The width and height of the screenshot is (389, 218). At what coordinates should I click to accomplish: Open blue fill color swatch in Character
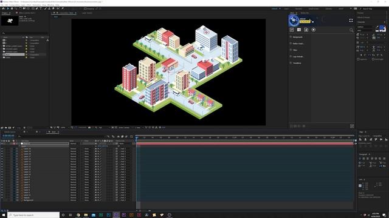(382, 27)
